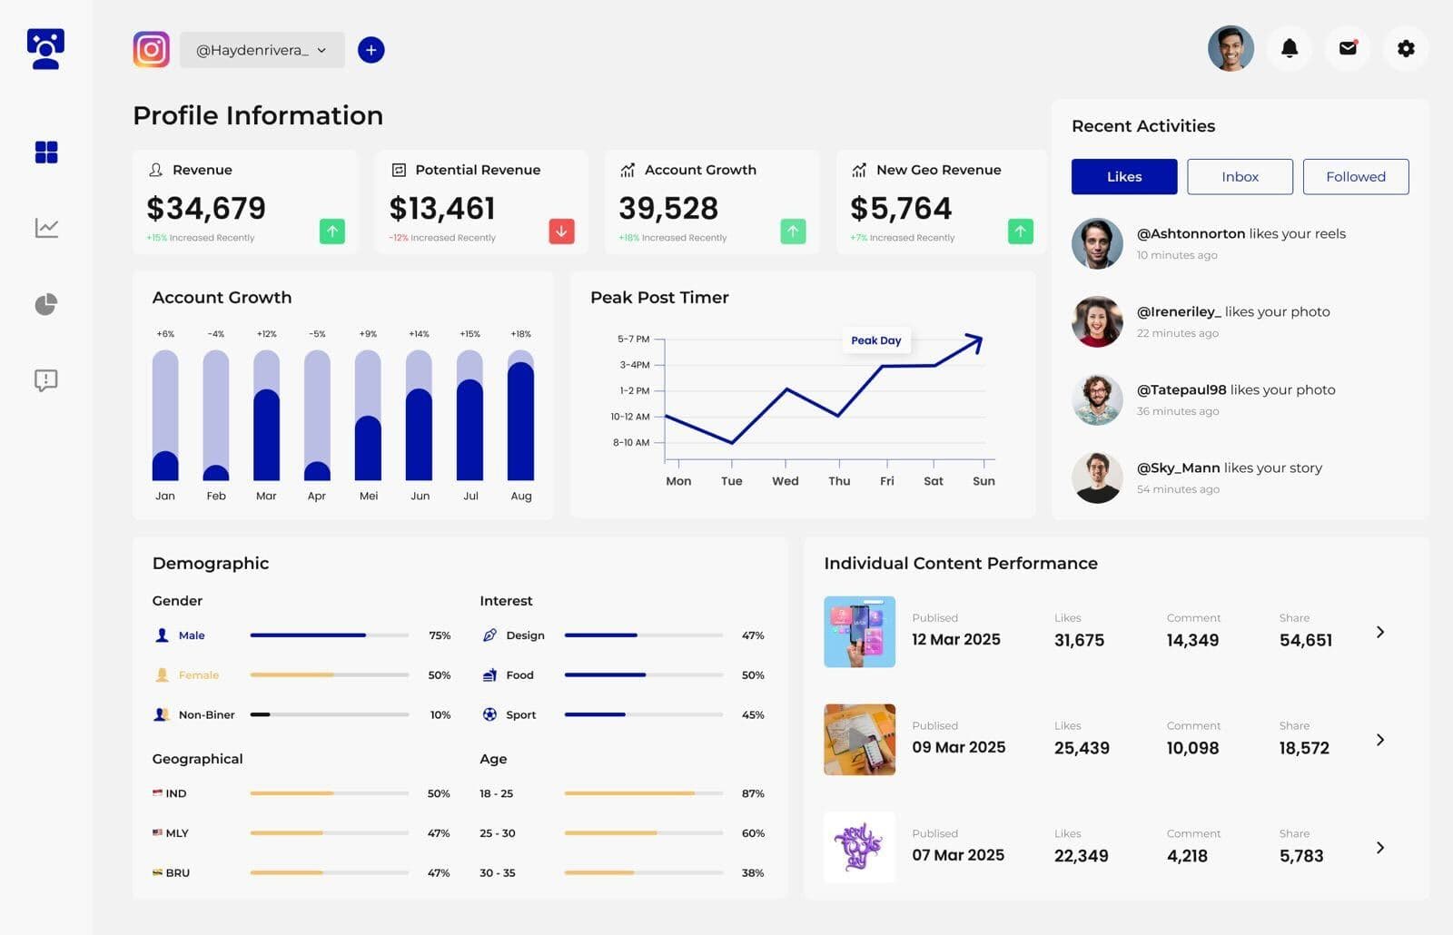Select the line chart analytics icon in the sidebar

coord(44,229)
